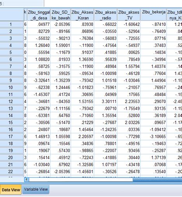Click cell value -1.24235 in row 16
182x197 pixels.
tap(105, 130)
